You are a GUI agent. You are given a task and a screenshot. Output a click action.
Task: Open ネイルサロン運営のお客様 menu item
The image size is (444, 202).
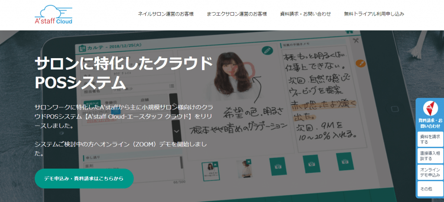[x=166, y=14]
